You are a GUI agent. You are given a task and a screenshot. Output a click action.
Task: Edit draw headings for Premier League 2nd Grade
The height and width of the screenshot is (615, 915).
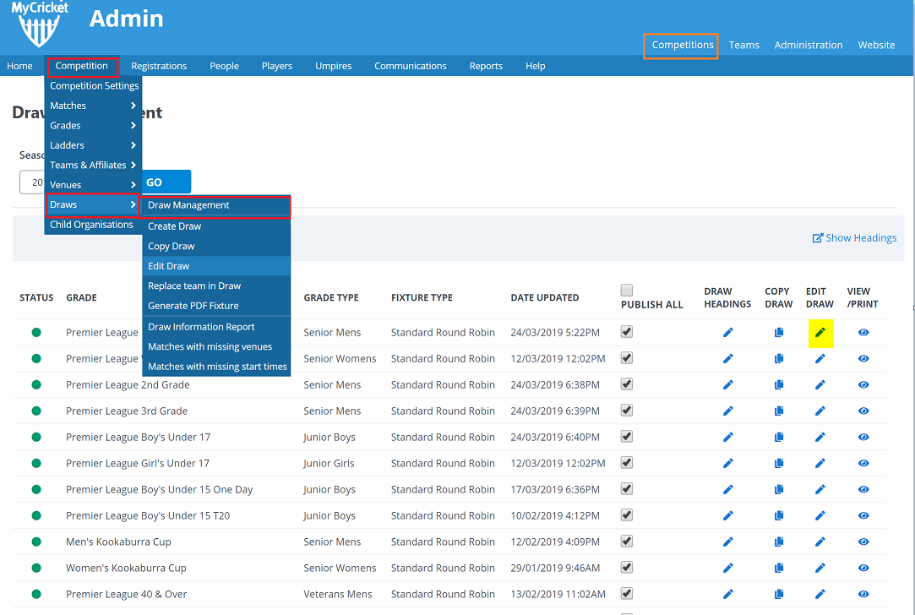[727, 385]
